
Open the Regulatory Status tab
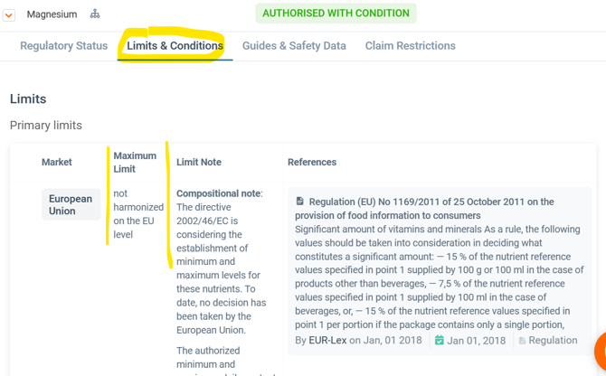click(x=63, y=46)
